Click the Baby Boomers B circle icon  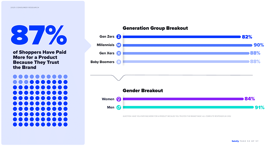point(119,62)
